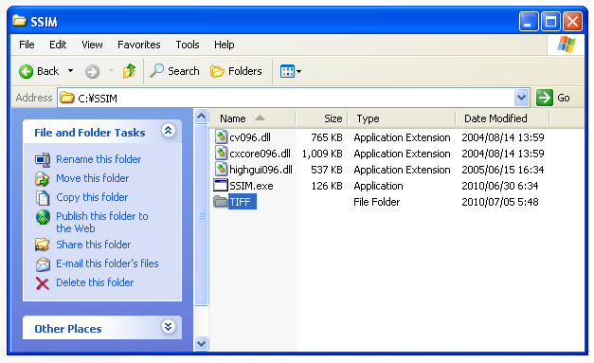Close the SSIM window
The image size is (594, 363).
[x=572, y=21]
